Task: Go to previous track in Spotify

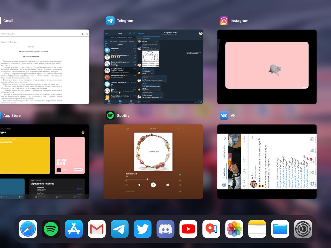Action: coord(139,185)
